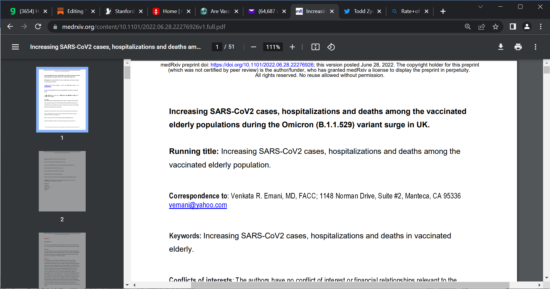This screenshot has width=550, height=289.
Task: Open the user profile icon
Action: [527, 27]
